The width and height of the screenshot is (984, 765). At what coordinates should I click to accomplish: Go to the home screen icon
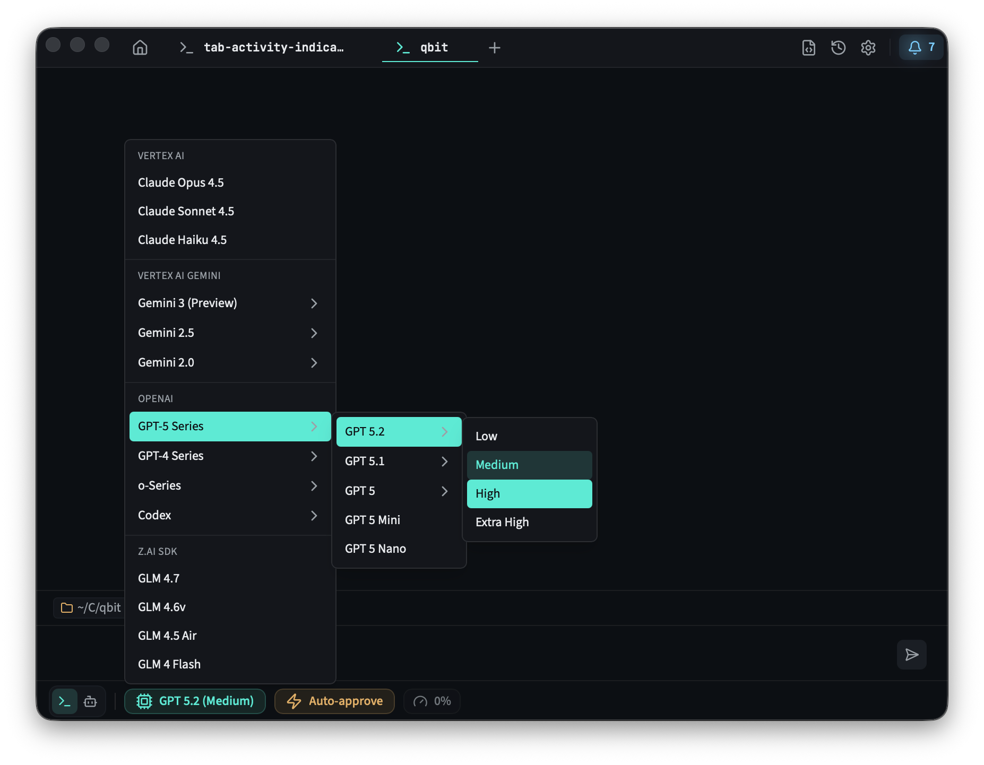tap(140, 48)
